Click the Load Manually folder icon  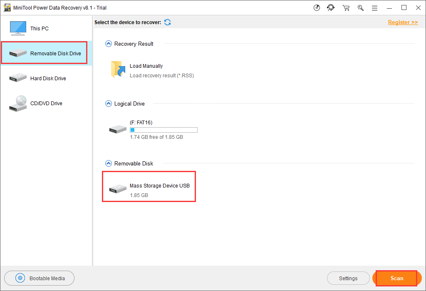point(118,69)
